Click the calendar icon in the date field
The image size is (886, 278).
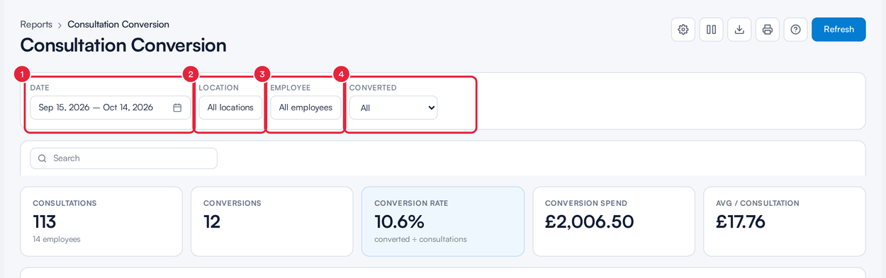(x=177, y=108)
